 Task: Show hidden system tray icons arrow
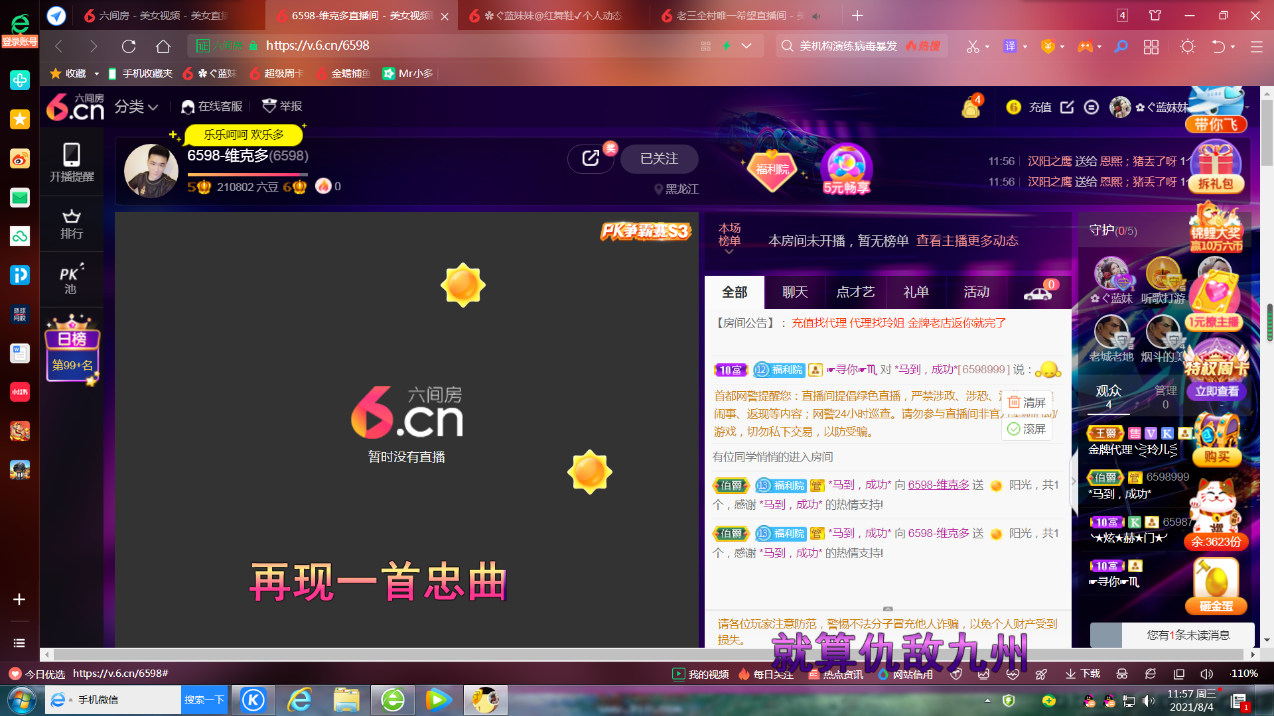point(987,701)
